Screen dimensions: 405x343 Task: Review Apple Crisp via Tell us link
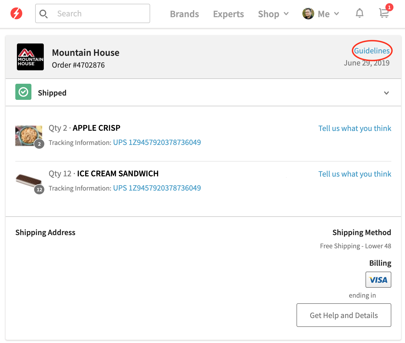pyautogui.click(x=355, y=128)
